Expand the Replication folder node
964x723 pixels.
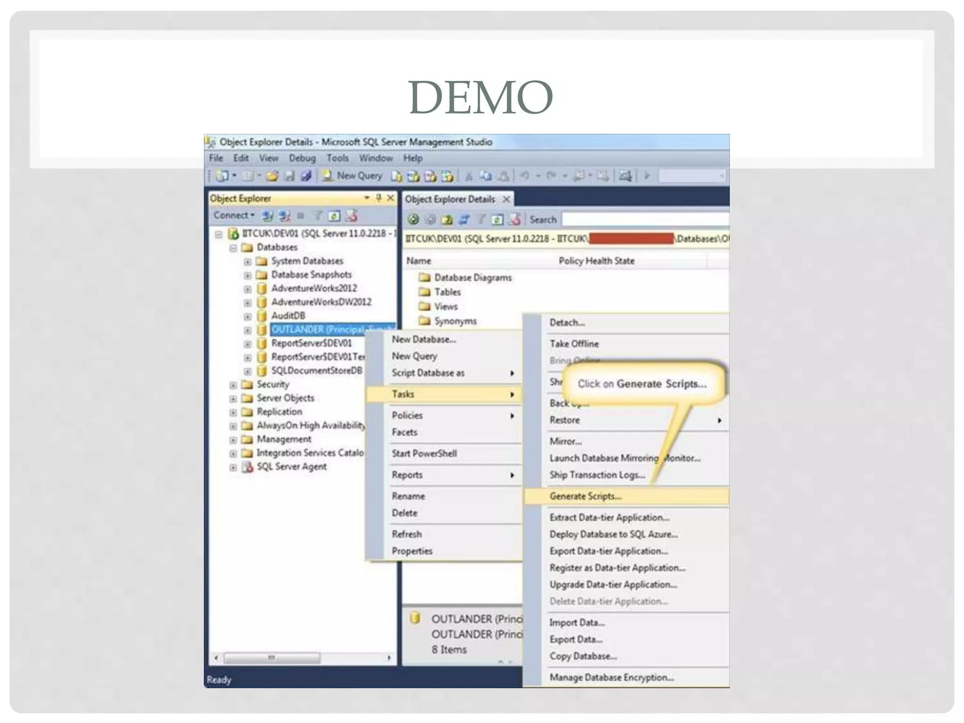[233, 412]
